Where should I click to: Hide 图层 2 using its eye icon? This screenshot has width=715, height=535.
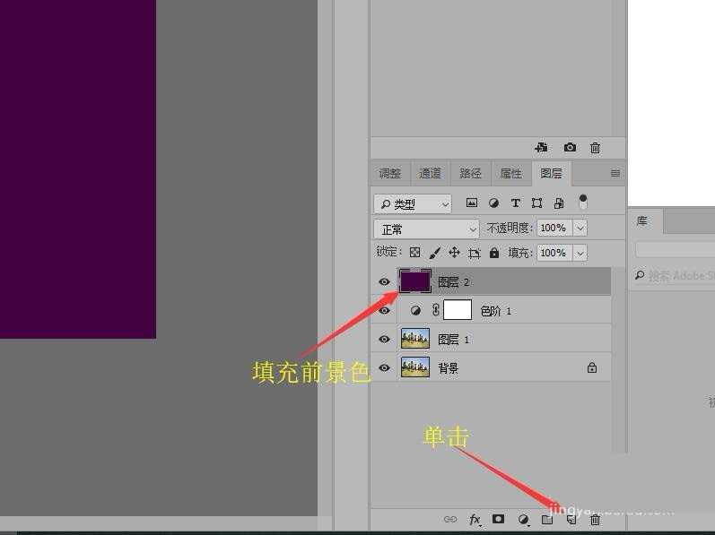(384, 282)
